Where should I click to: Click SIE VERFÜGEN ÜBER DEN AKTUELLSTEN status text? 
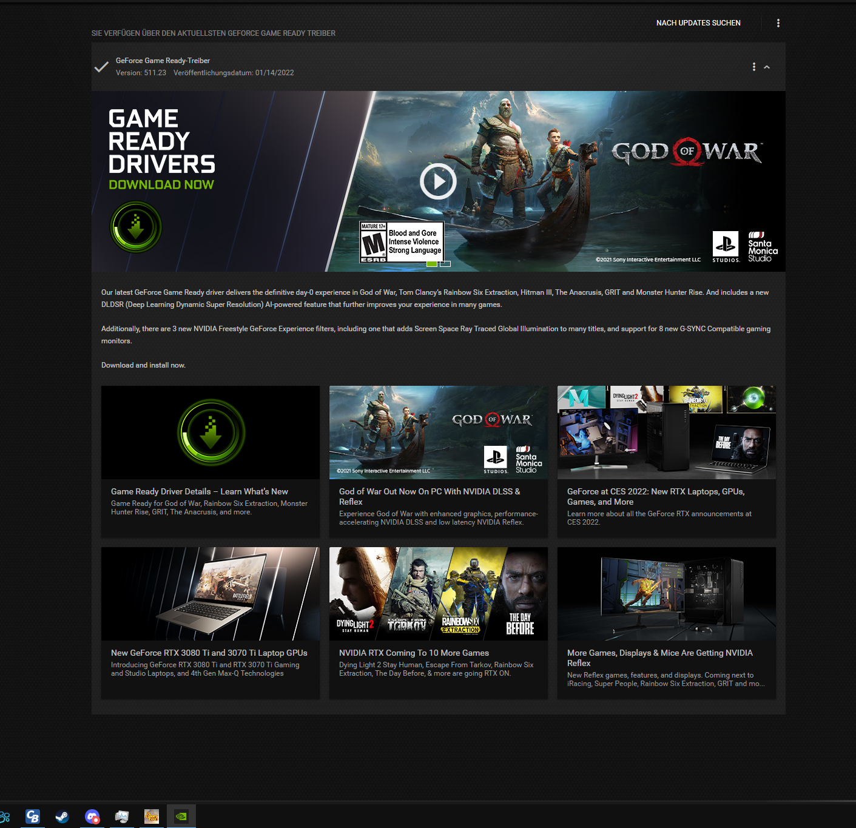pos(214,33)
